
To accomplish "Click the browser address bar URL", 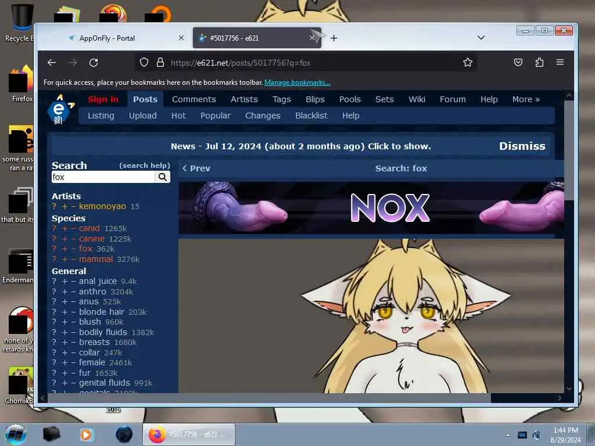I will (x=241, y=63).
